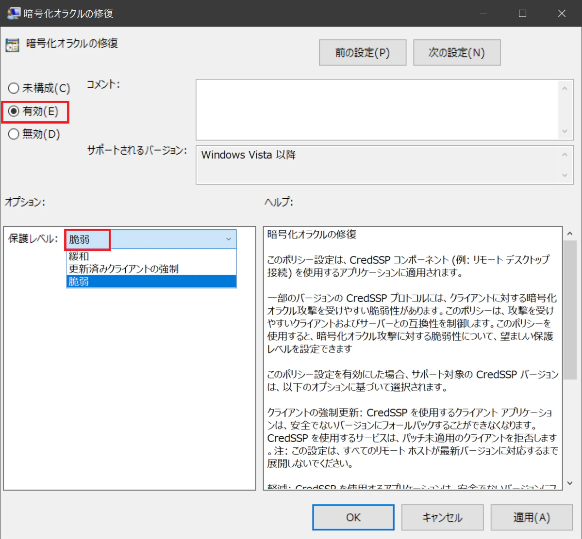Click supported version box scroll up arrow
Image resolution: width=582 pixels, height=539 pixels.
[x=565, y=155]
